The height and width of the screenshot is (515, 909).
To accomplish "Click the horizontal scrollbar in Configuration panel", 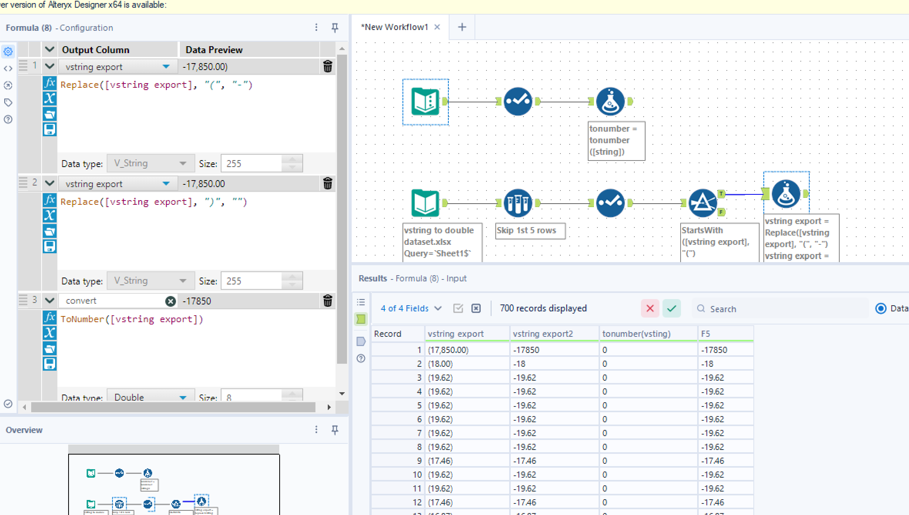I will coord(173,407).
